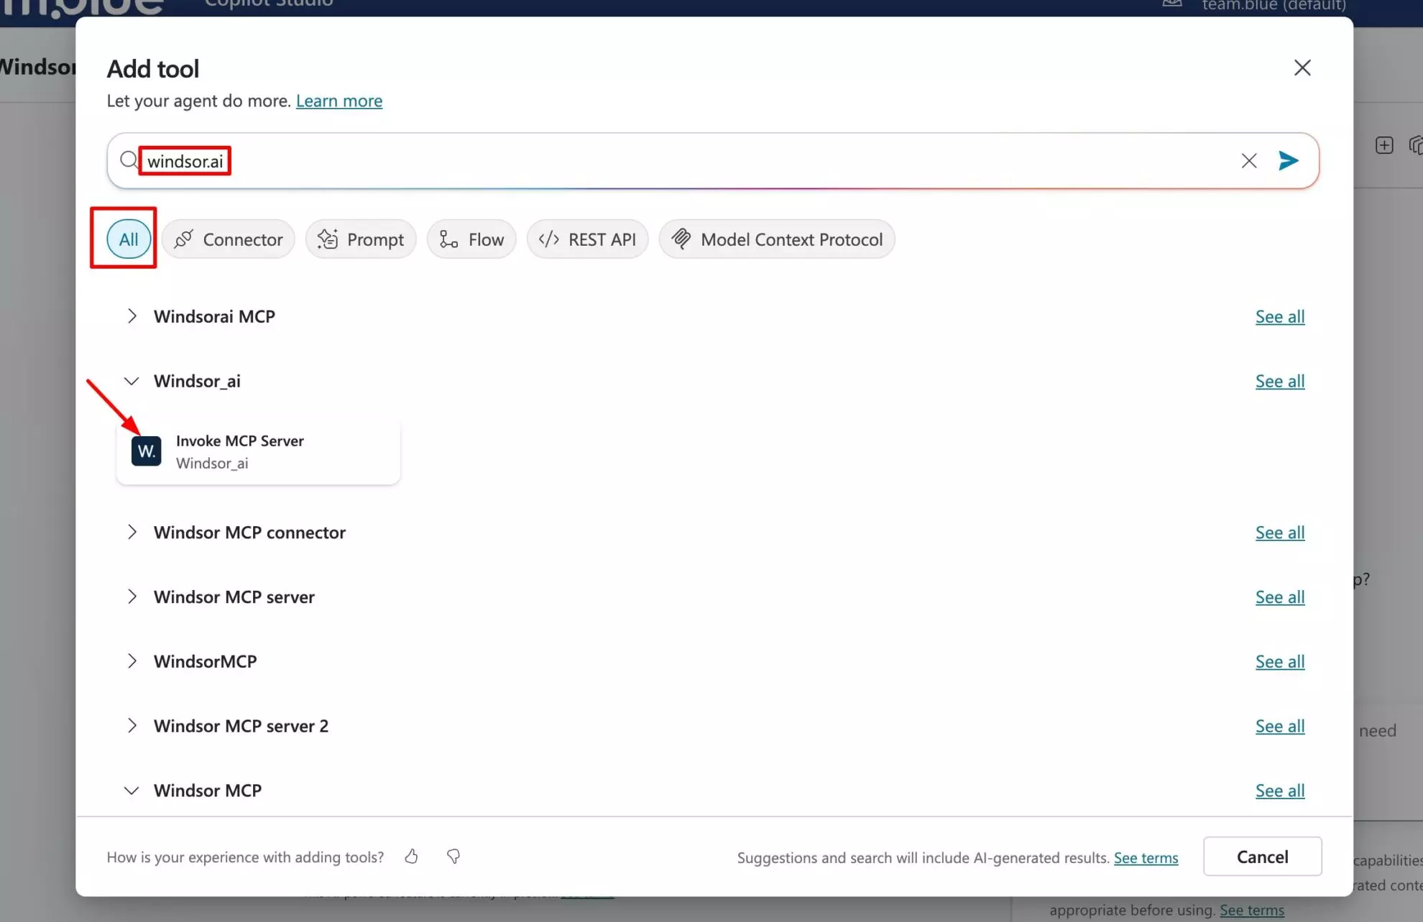Image resolution: width=1423 pixels, height=922 pixels.
Task: Filter tools by Prompt
Action: 361,239
